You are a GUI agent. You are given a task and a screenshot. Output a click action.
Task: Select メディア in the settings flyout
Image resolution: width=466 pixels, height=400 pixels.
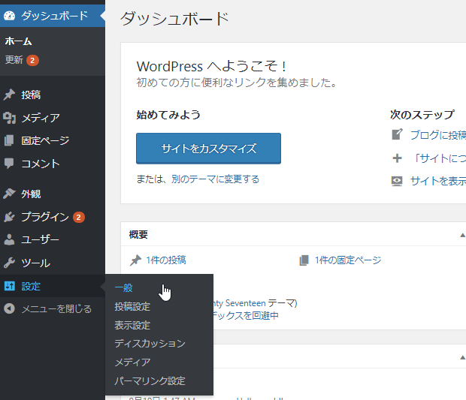tap(132, 362)
